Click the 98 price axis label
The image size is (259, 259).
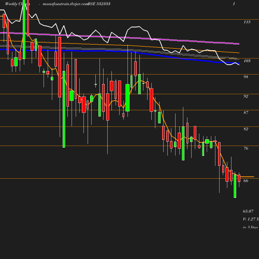tap(246, 77)
